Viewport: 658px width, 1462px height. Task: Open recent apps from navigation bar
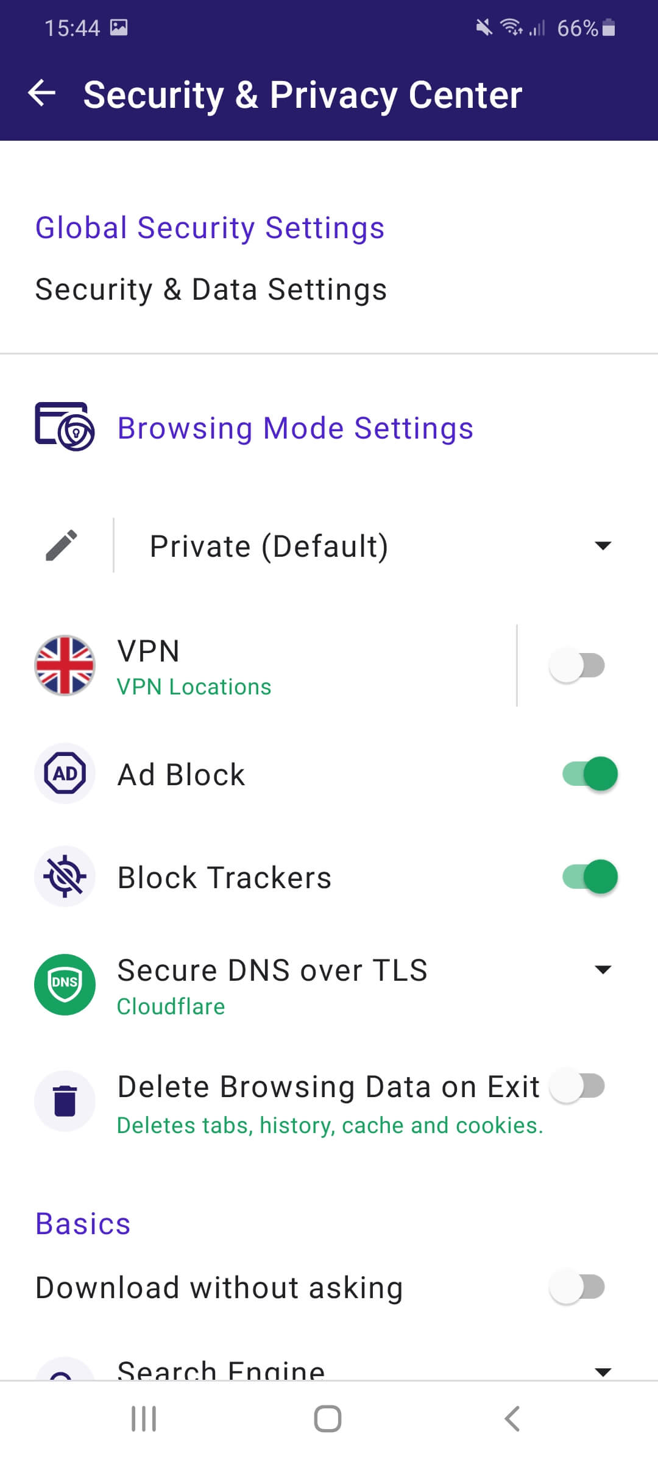(144, 1419)
